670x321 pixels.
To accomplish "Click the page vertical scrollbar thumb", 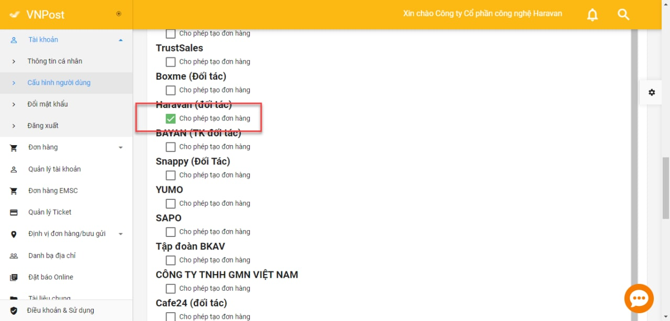I will point(666,188).
